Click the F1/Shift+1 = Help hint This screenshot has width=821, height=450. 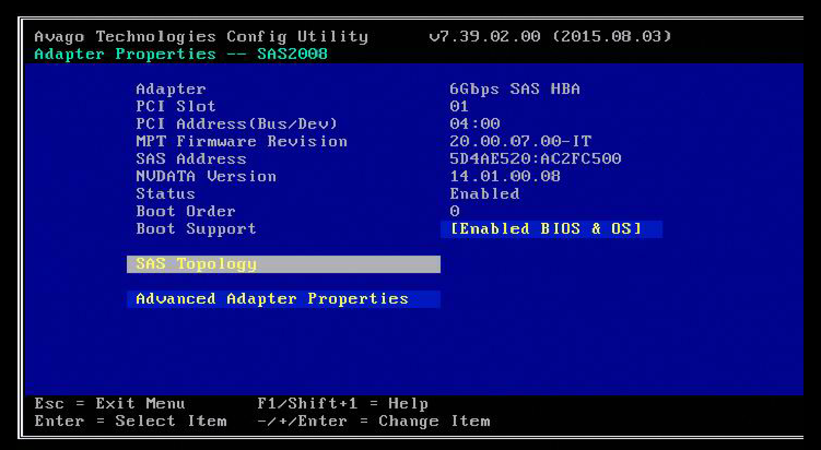click(343, 404)
